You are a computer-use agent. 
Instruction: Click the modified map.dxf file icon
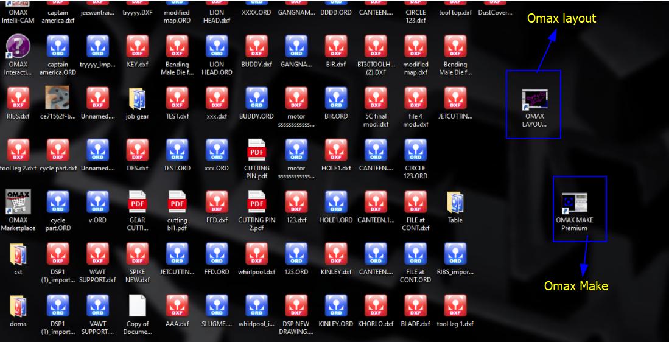(x=415, y=46)
